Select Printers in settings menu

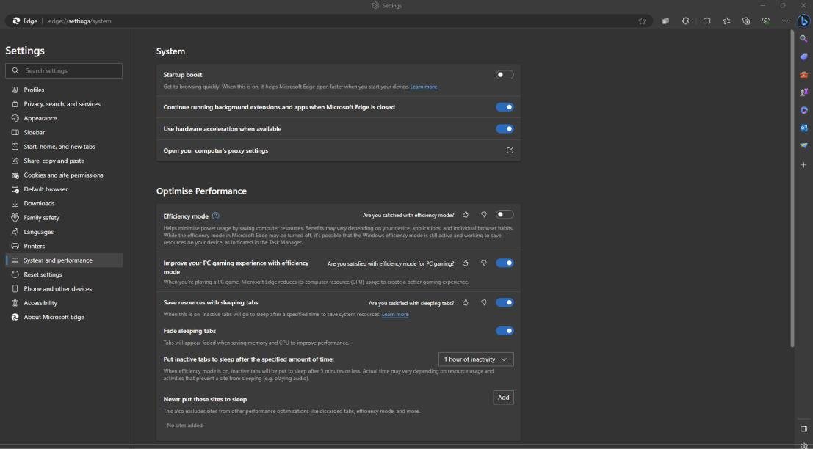64,246
